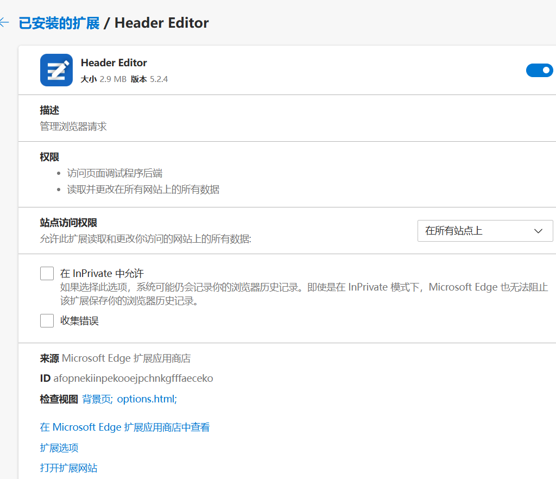Image resolution: width=556 pixels, height=479 pixels.
Task: Inspect the options.html view link
Action: tap(147, 399)
